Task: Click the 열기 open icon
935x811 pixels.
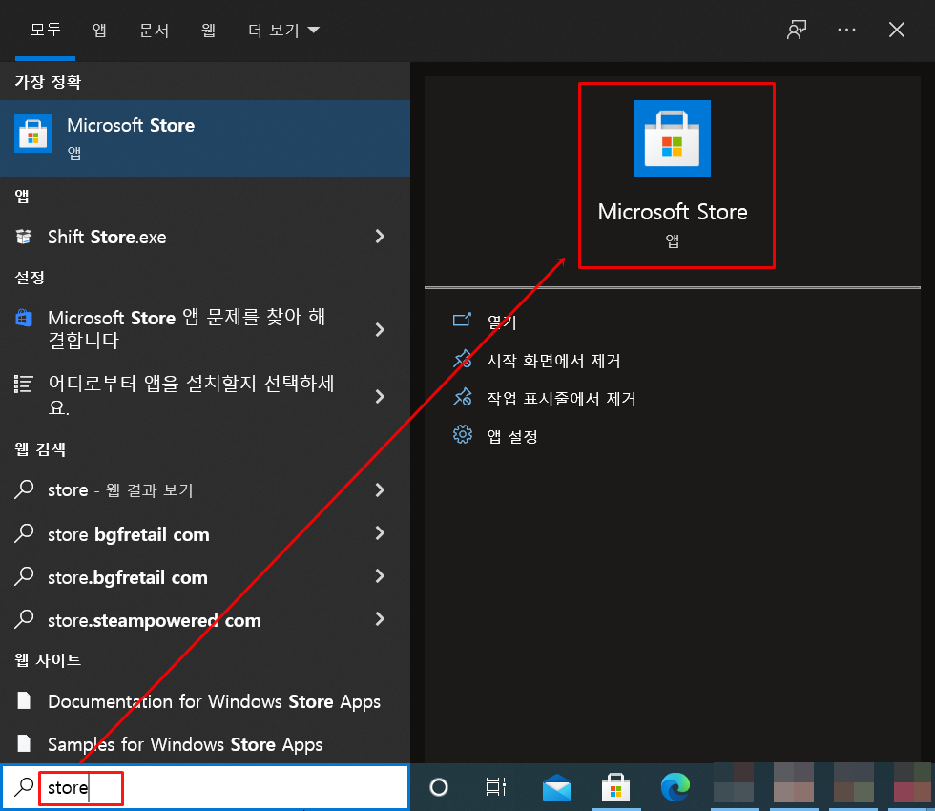Action: coord(462,321)
